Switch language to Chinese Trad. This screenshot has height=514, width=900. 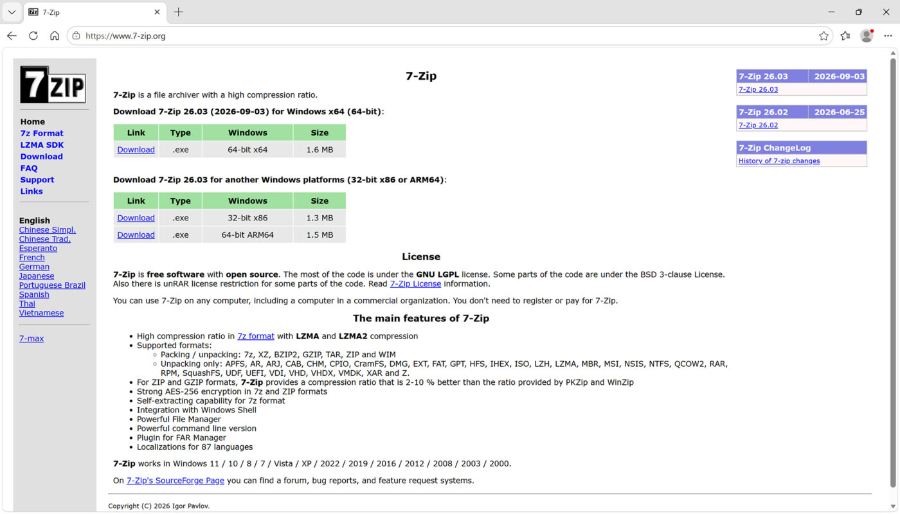point(45,239)
